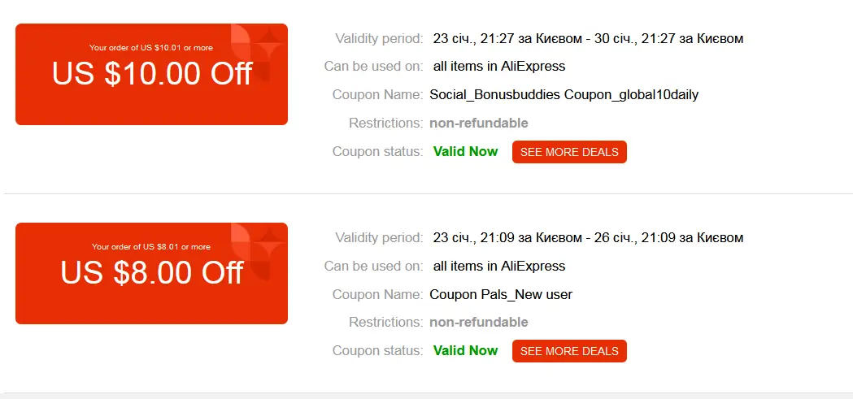Image resolution: width=853 pixels, height=399 pixels.
Task: Click the decorative logo on the $10.00 coupon
Action: pos(258,53)
